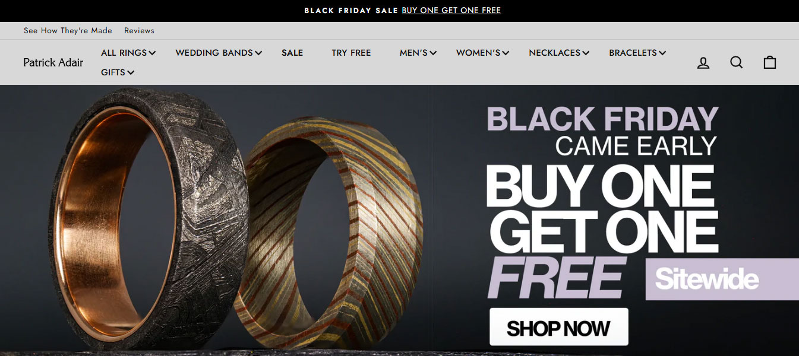Open the Necklaces dropdown menu
The height and width of the screenshot is (356, 799).
[559, 53]
